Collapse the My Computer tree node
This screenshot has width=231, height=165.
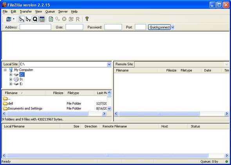5,70
